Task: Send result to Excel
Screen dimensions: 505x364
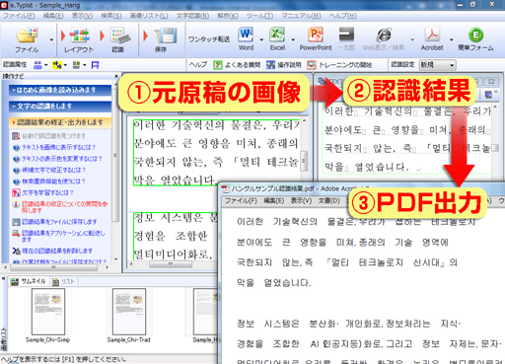Action: [x=277, y=35]
